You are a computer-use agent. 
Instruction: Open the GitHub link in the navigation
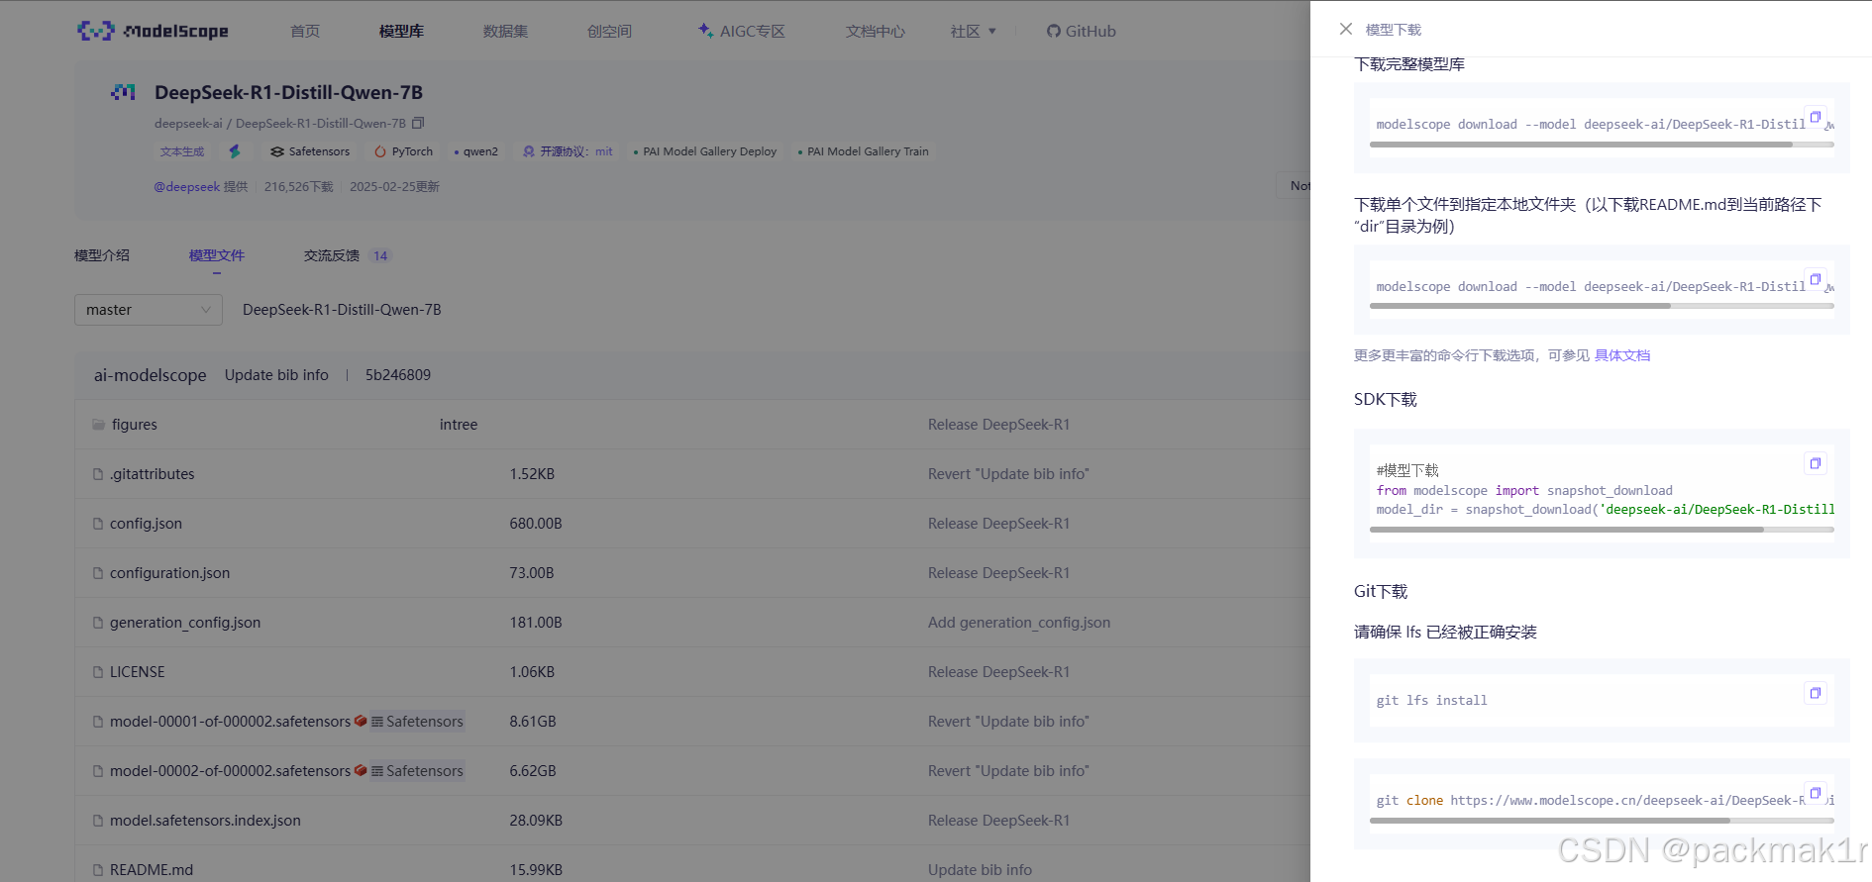(1082, 32)
